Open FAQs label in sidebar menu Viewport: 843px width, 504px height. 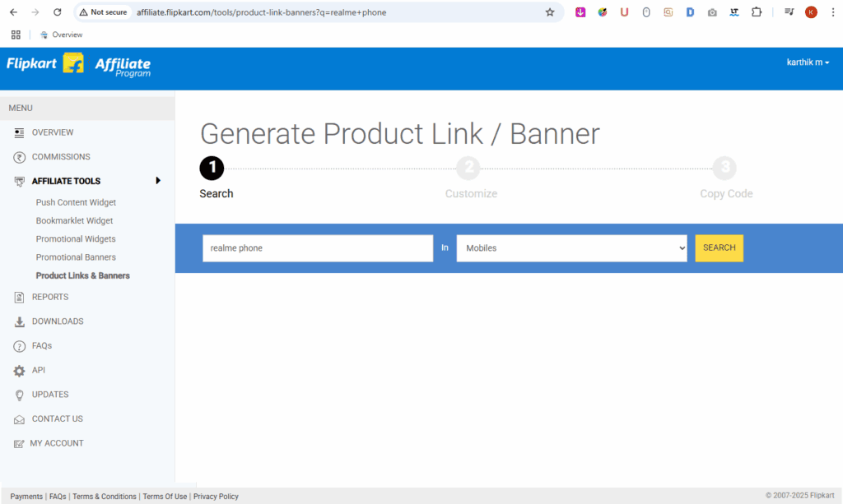pos(42,345)
